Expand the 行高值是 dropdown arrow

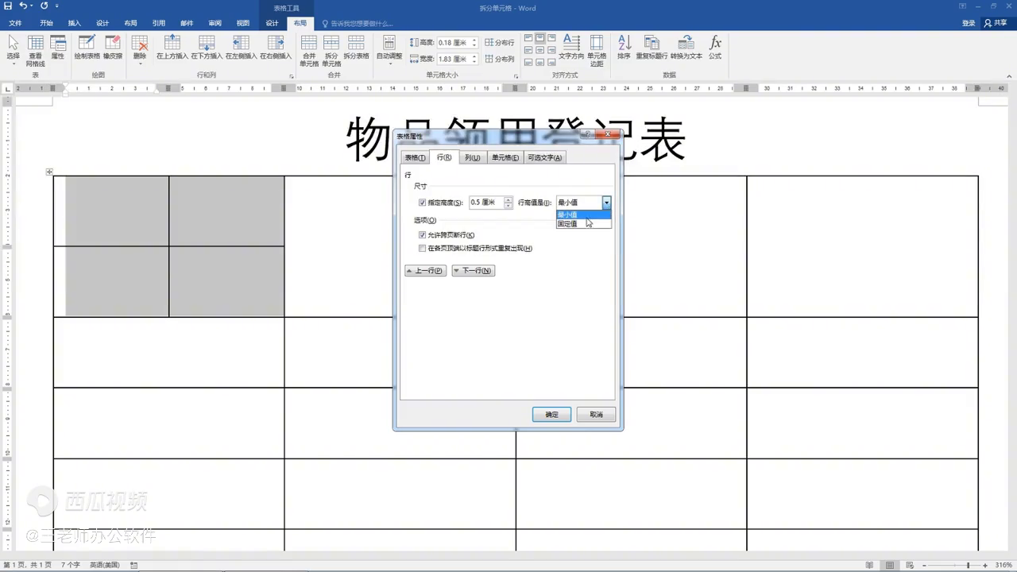606,203
